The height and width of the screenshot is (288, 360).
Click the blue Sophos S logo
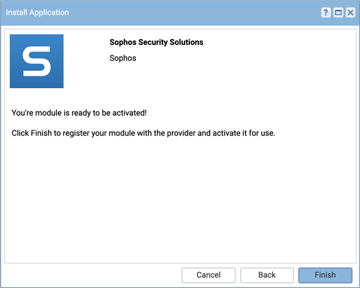[x=37, y=61]
